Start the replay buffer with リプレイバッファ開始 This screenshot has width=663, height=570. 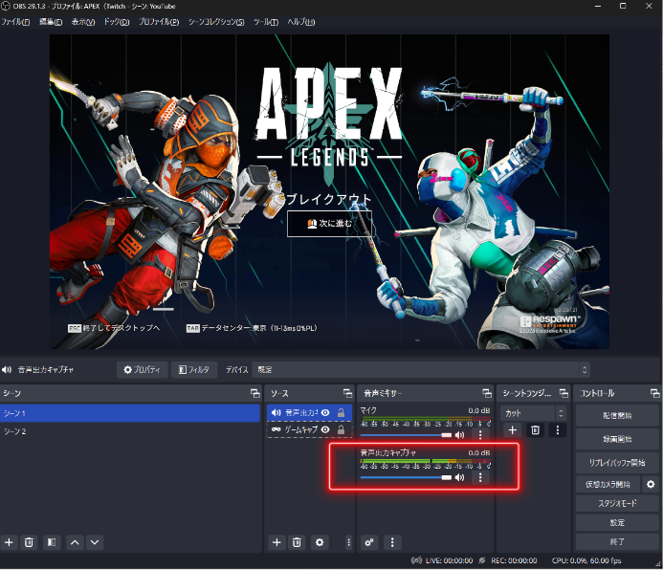617,463
